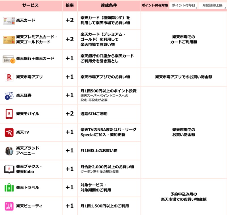This screenshot has width=227, height=215.
Task: Click the +2 rate in 楽天モバイル row
Action: pos(70,114)
